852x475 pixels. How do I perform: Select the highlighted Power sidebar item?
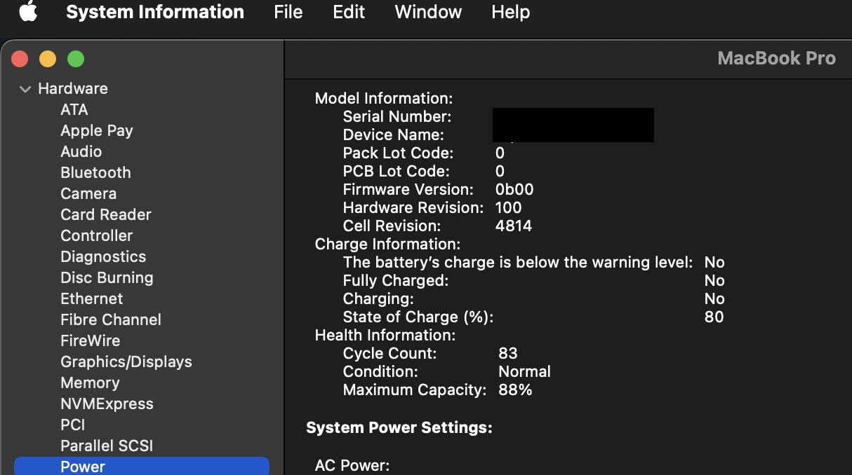point(142,467)
